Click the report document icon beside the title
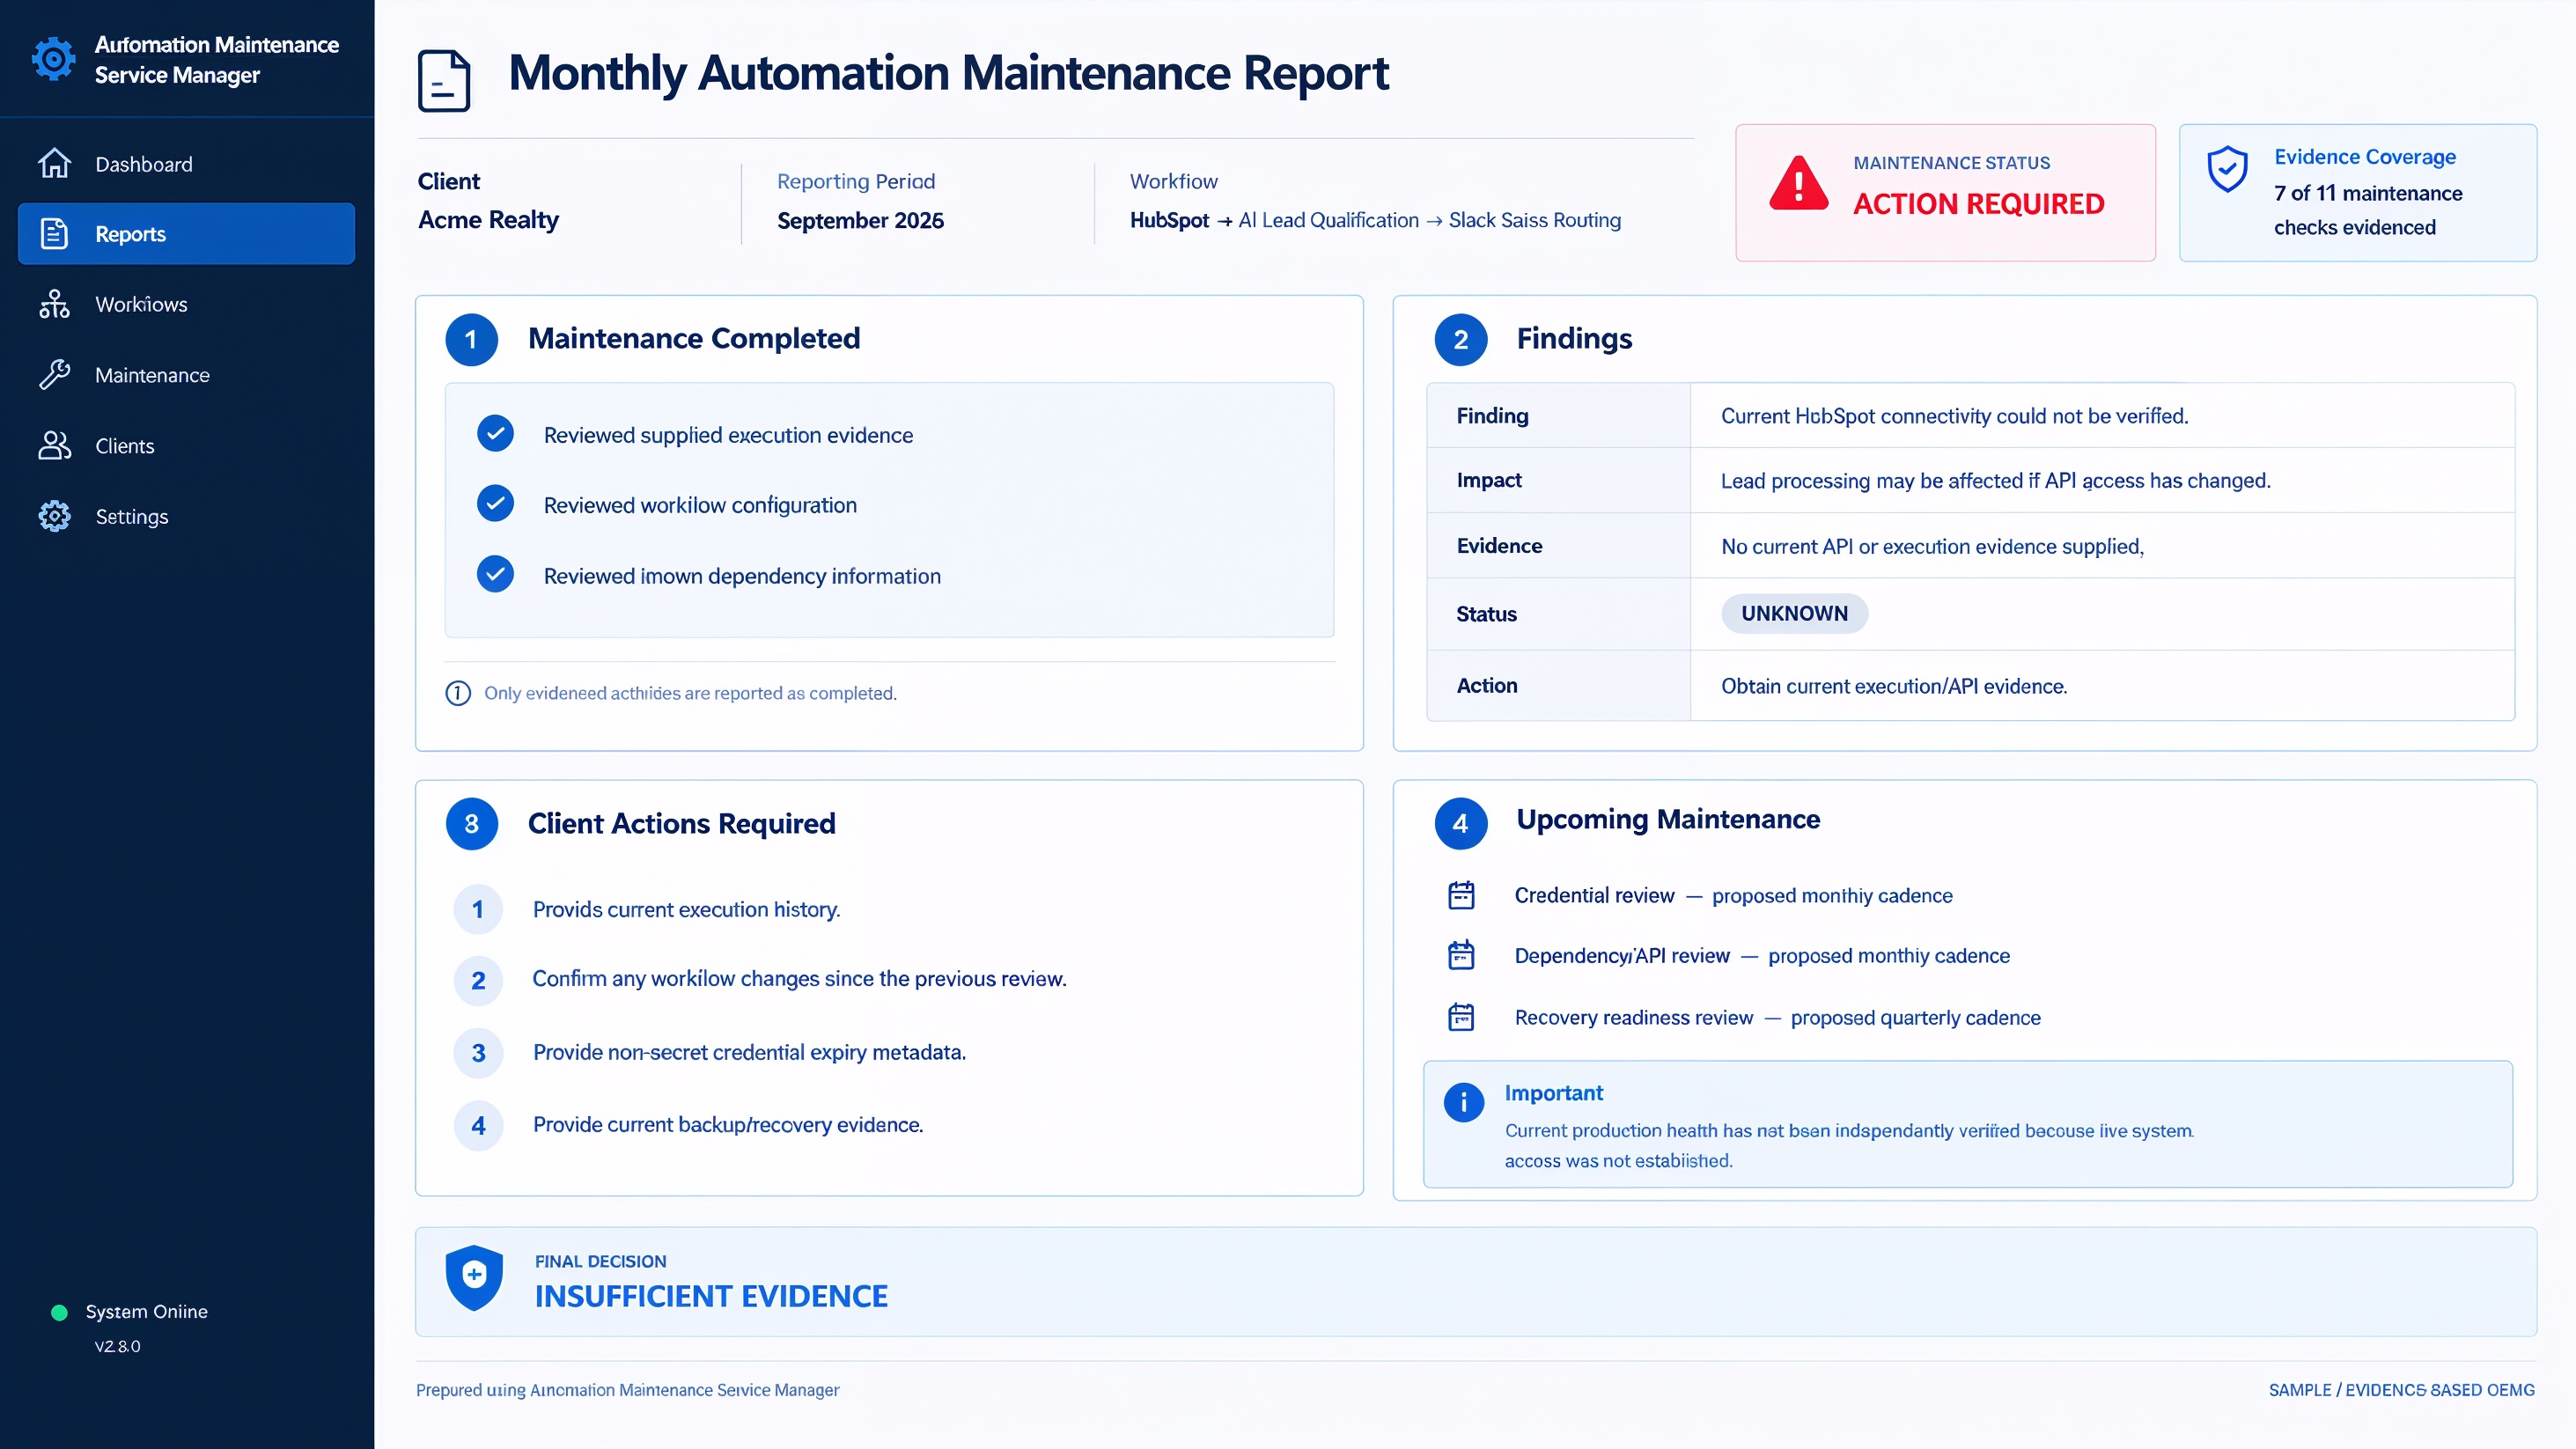 click(444, 80)
